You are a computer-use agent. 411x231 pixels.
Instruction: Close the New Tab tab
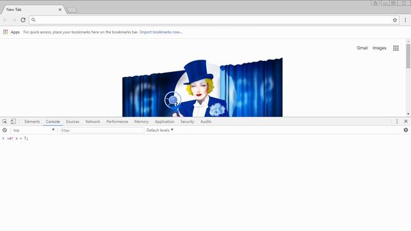coord(60,10)
